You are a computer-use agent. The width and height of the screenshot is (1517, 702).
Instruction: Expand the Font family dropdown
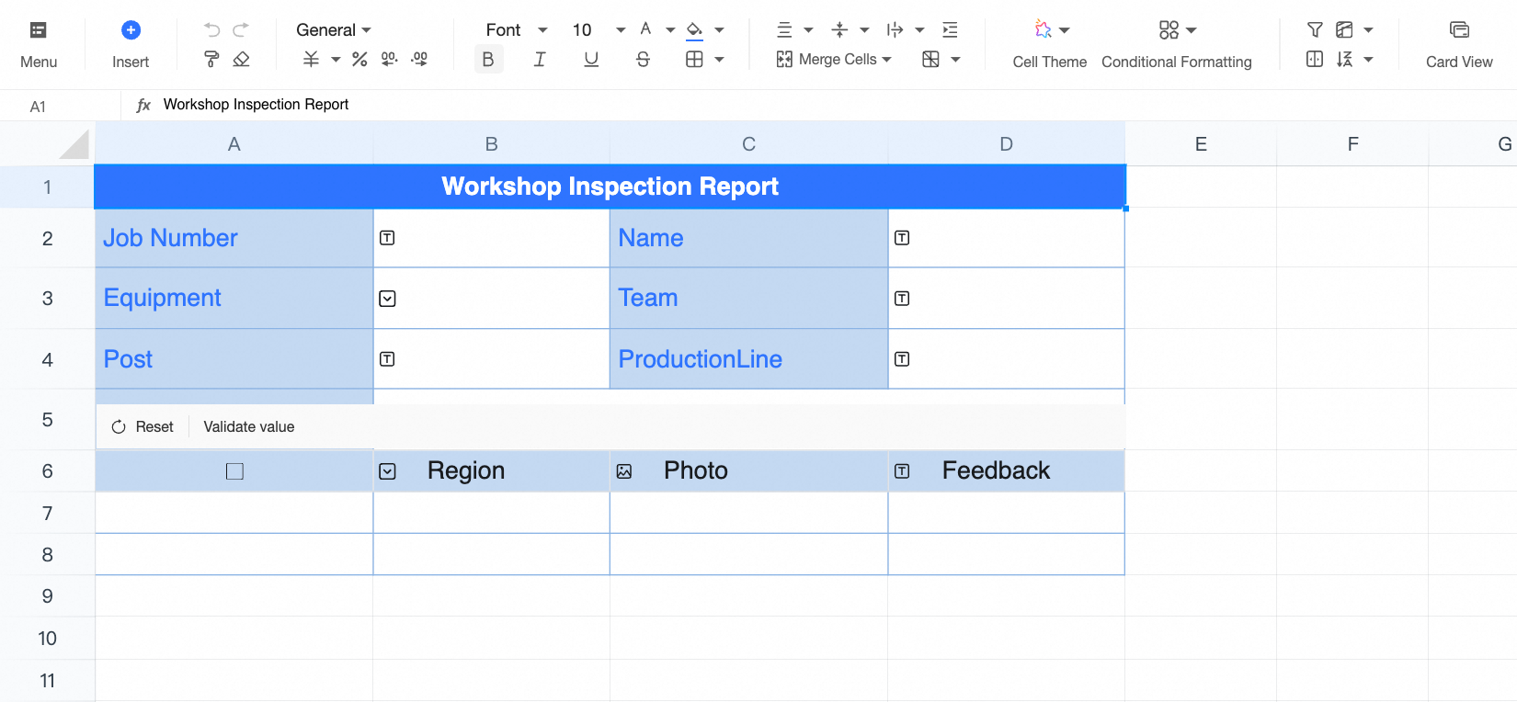click(x=516, y=30)
